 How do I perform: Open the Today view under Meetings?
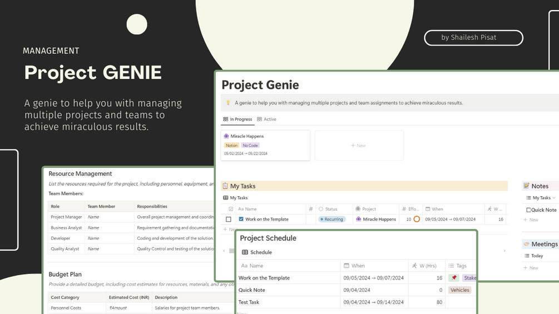(x=533, y=256)
